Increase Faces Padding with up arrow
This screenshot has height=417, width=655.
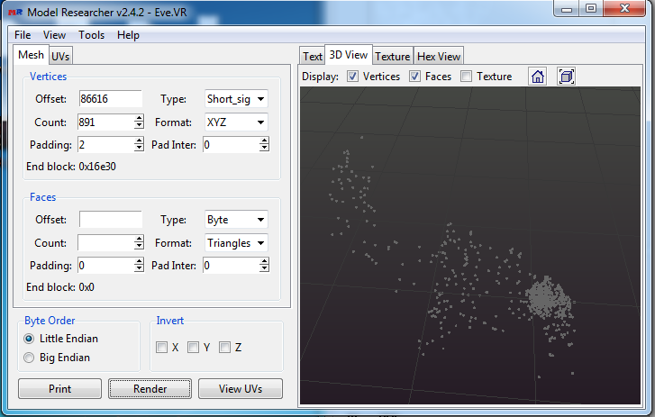(139, 261)
